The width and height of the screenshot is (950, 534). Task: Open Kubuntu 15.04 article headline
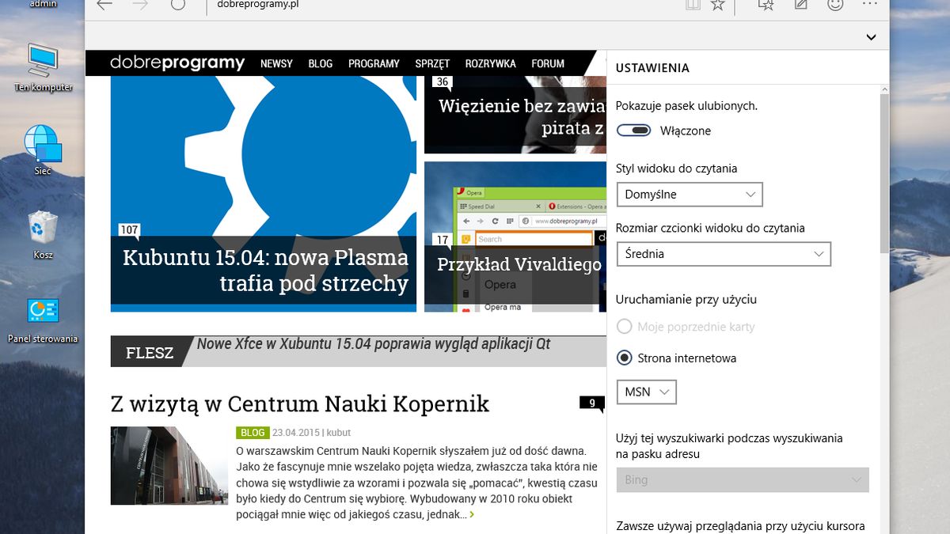(265, 271)
